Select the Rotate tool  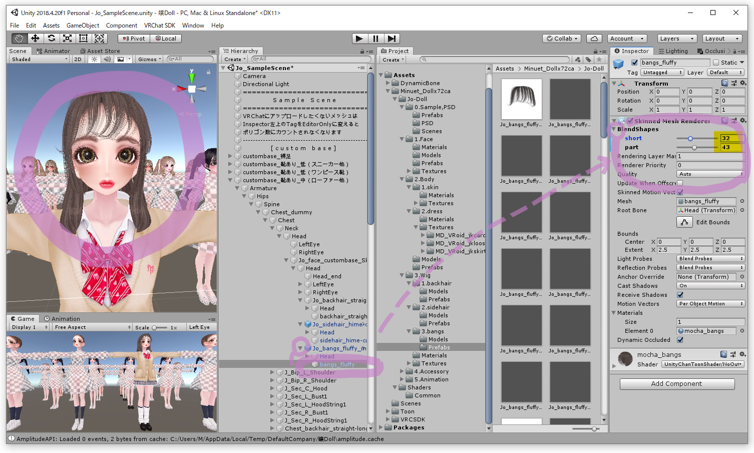pyautogui.click(x=51, y=39)
